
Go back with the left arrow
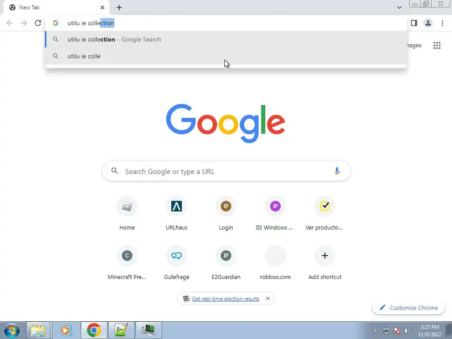[10, 23]
